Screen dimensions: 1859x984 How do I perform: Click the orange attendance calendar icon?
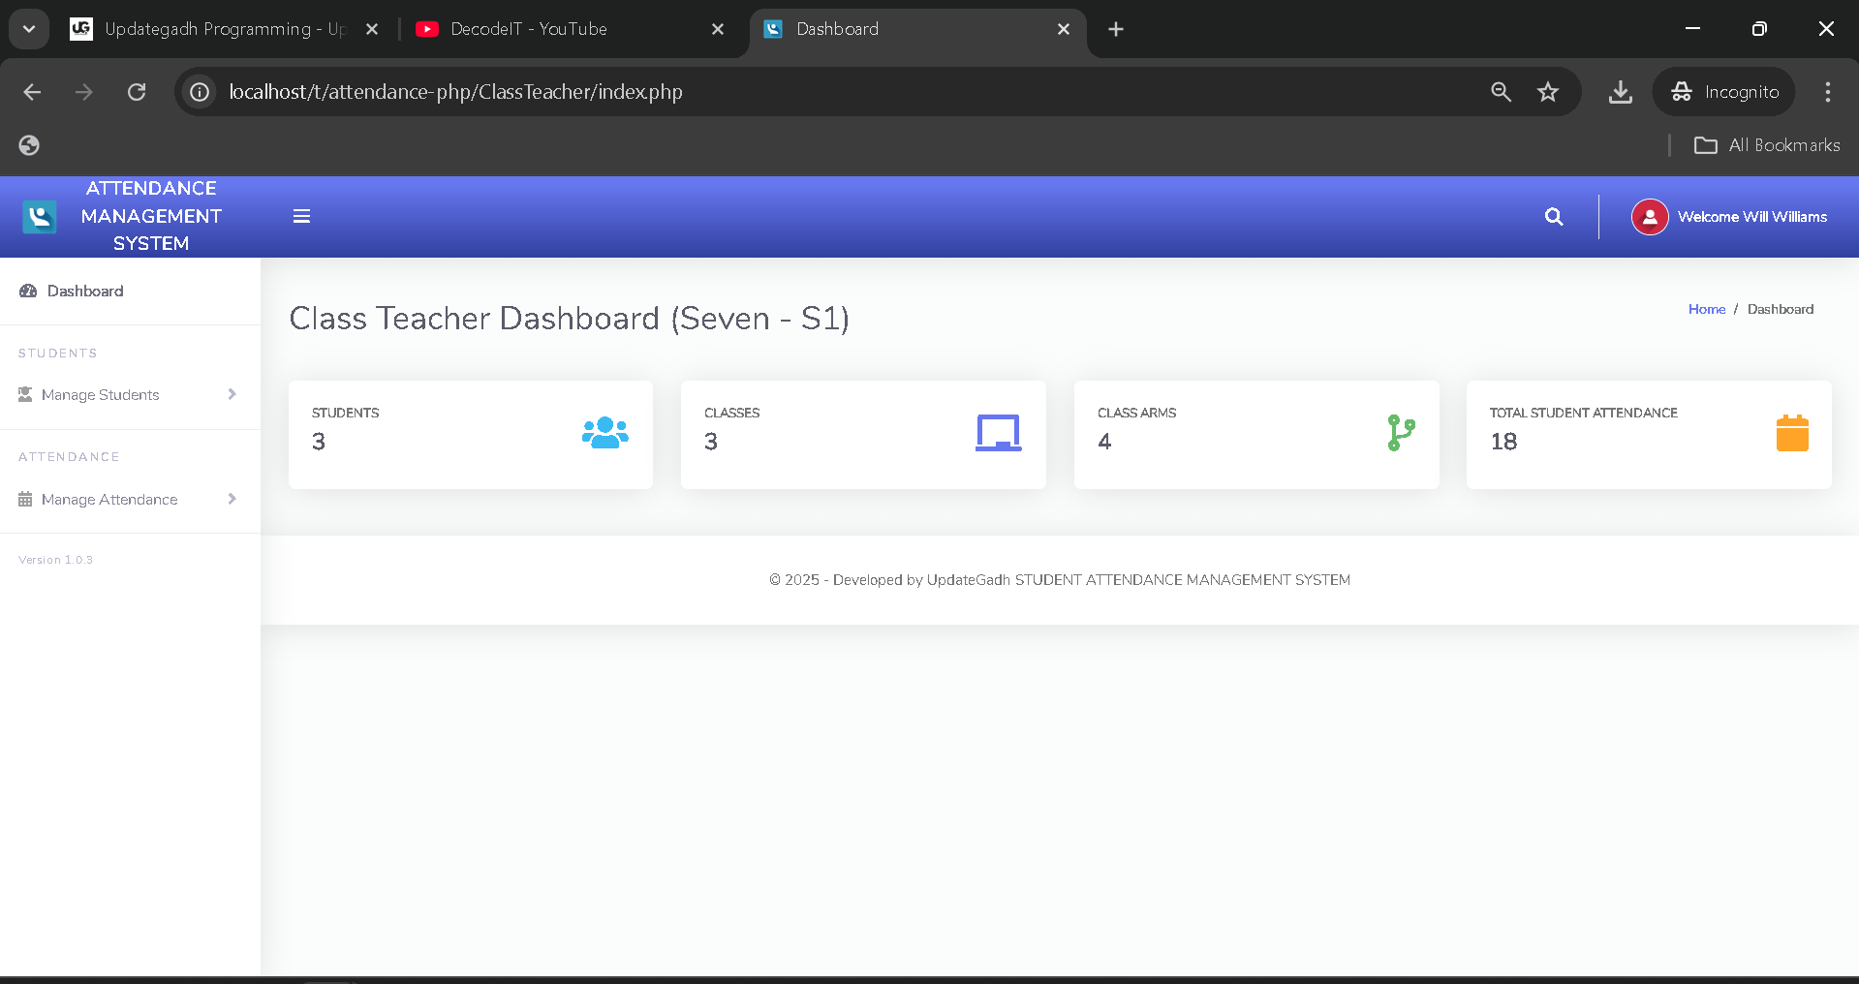1793,433
